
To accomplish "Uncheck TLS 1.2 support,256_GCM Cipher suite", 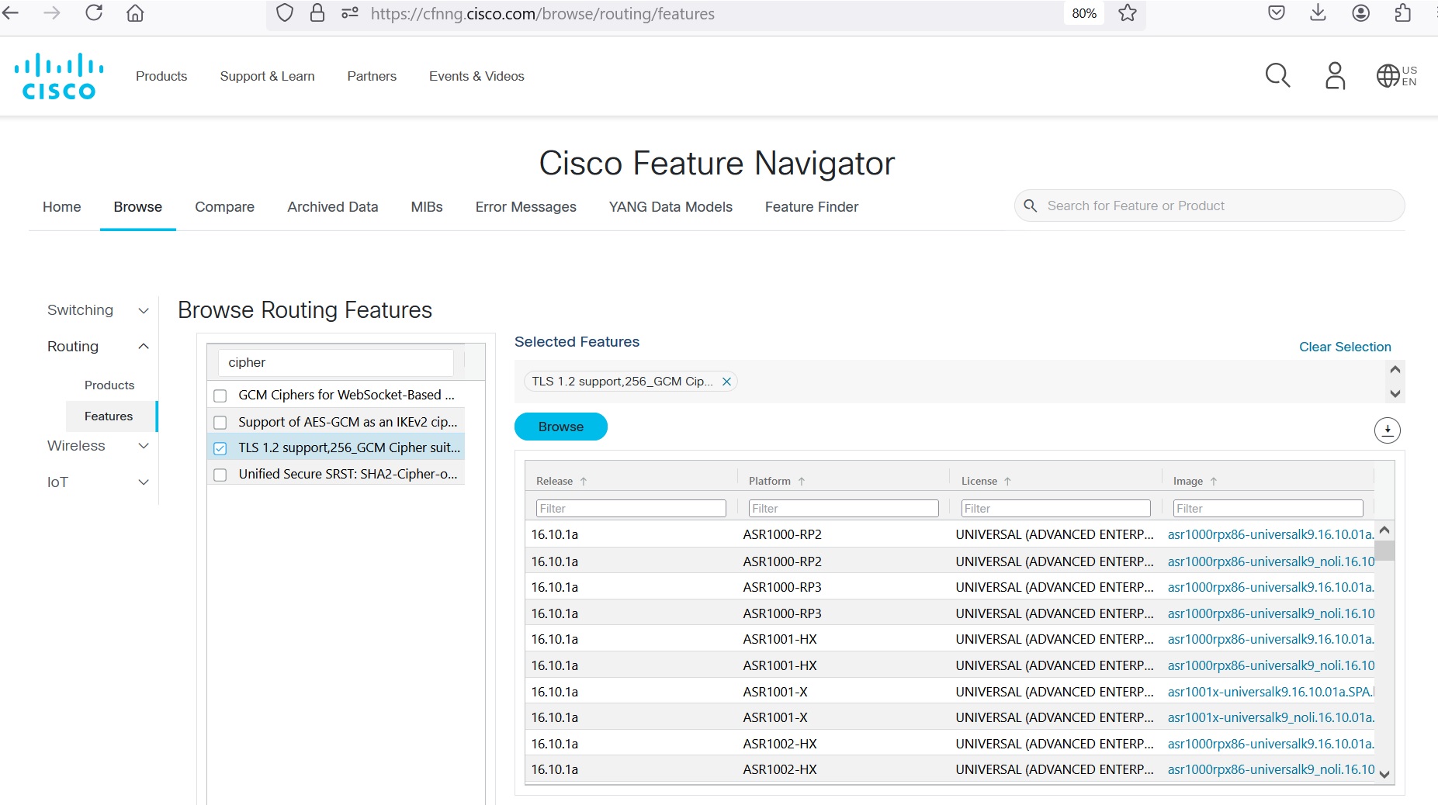I will point(220,448).
